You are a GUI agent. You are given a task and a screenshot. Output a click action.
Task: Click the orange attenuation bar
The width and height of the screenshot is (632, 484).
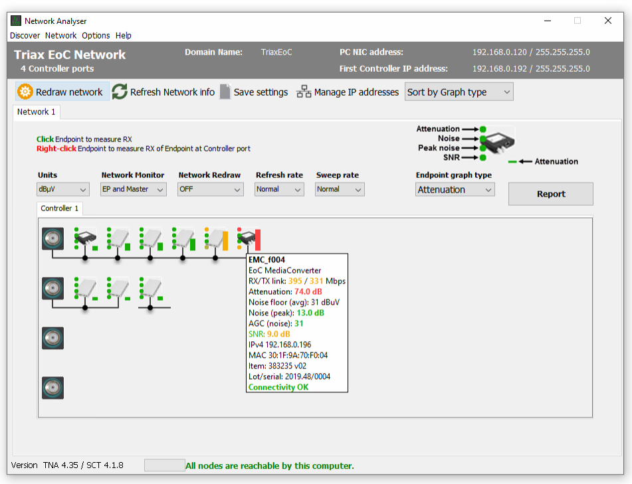225,241
